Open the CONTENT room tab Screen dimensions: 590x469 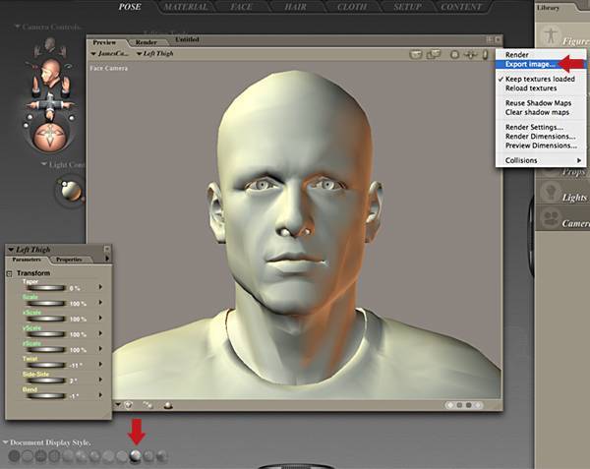click(461, 7)
